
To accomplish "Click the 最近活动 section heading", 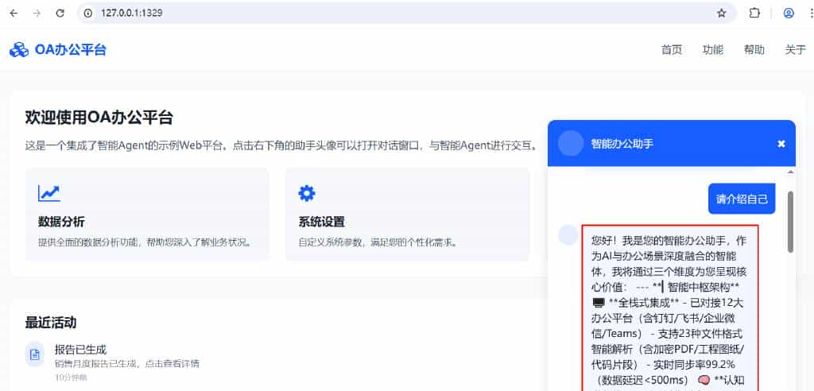I will pos(51,323).
